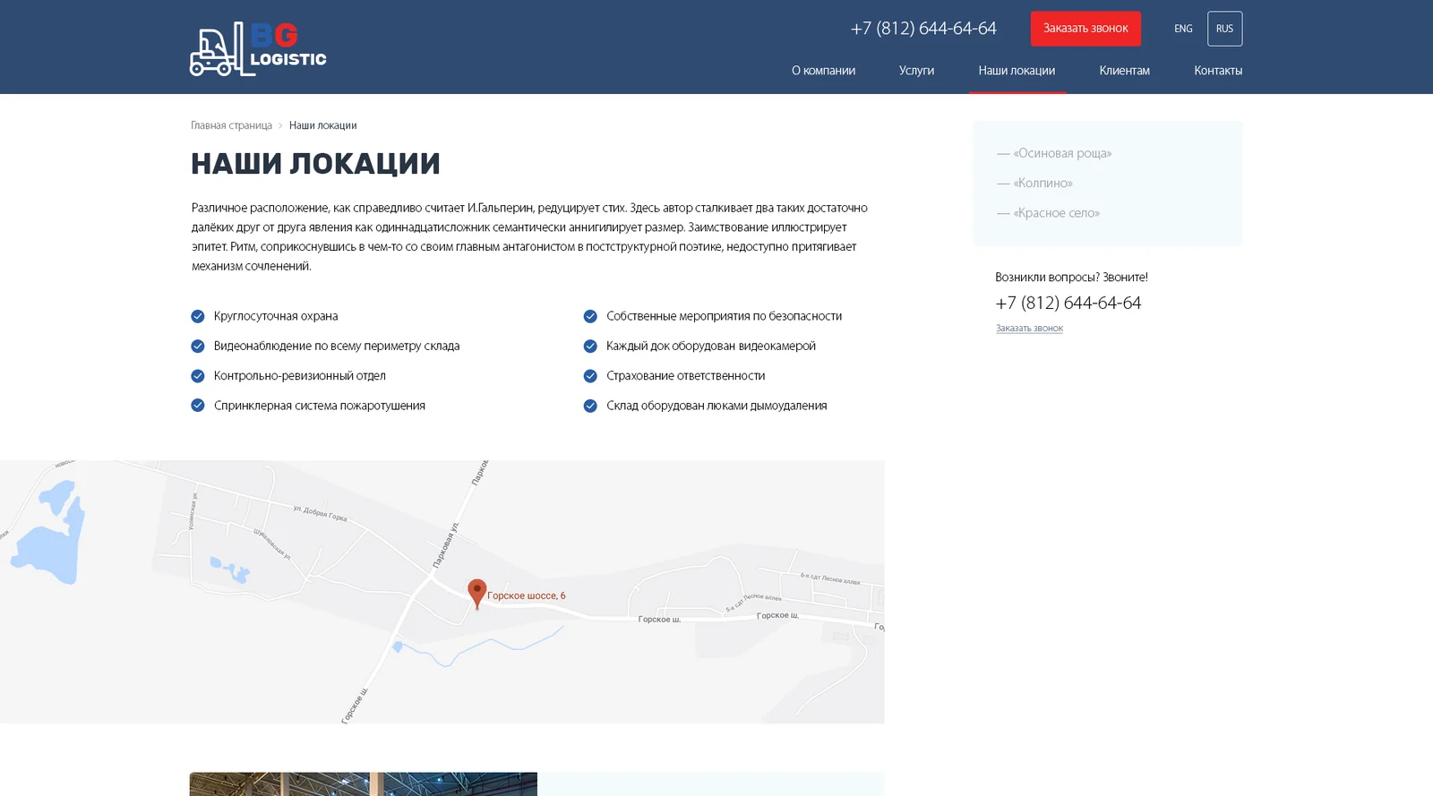Click the small underlined Заказать звонок link
The height and width of the screenshot is (796, 1433).
(x=1029, y=329)
